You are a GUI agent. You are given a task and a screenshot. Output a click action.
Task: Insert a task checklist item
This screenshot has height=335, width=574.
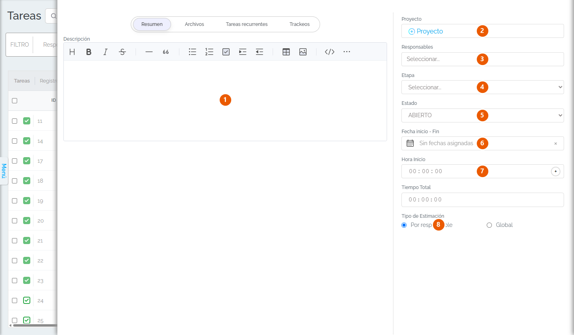point(226,52)
